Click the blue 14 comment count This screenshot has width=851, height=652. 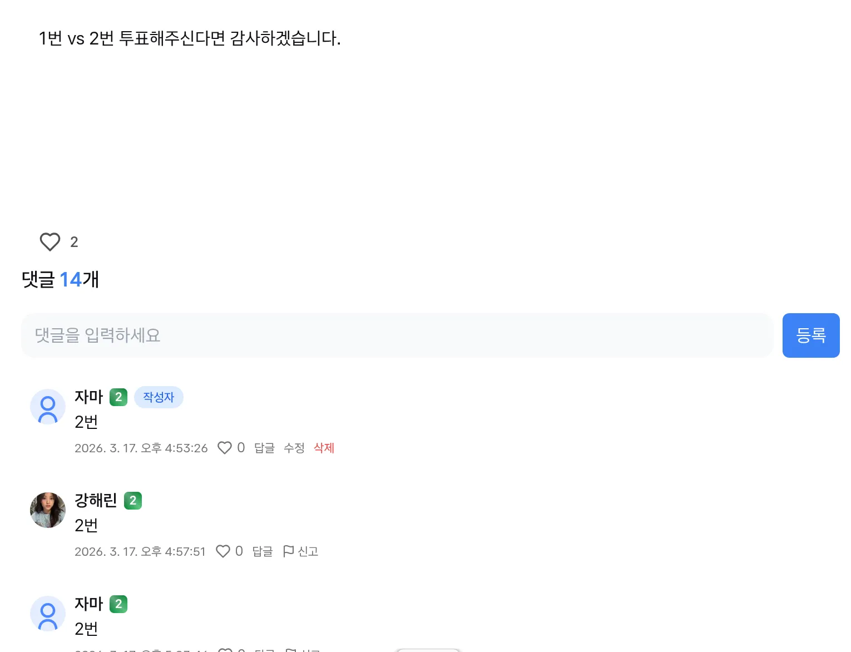(x=71, y=279)
